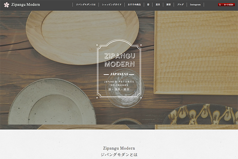Click the Zipangu Modern section heading
Image resolution: width=238 pixels, height=159 pixels.
(x=119, y=148)
